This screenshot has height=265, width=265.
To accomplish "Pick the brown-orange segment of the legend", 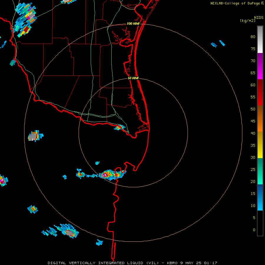I will 260,118.
